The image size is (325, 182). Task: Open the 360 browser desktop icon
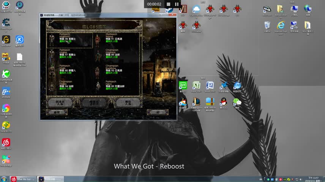[6, 111]
